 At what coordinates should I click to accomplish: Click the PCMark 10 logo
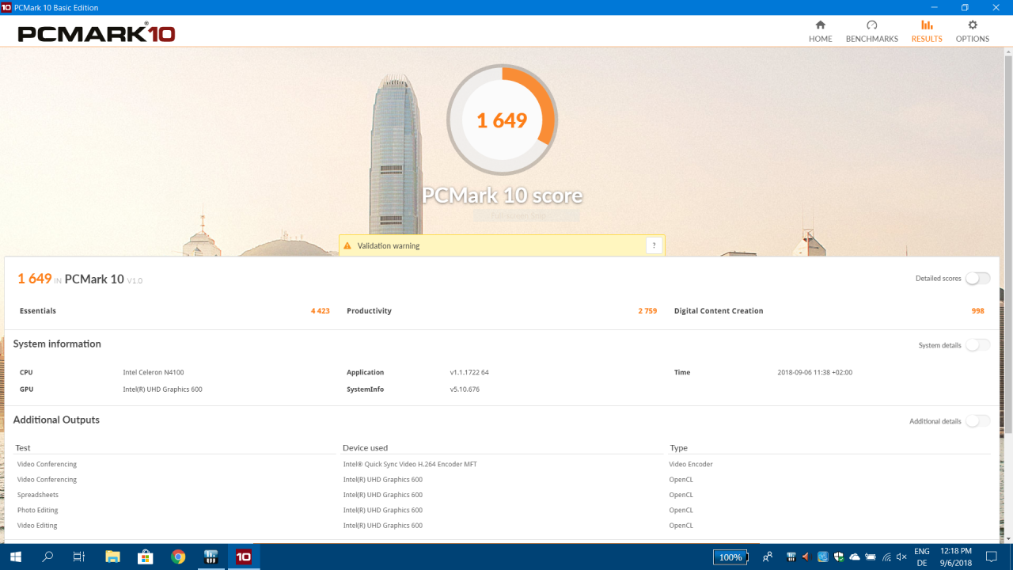(x=97, y=32)
